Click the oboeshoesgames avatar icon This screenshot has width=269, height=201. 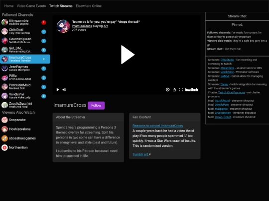click(x=4, y=138)
